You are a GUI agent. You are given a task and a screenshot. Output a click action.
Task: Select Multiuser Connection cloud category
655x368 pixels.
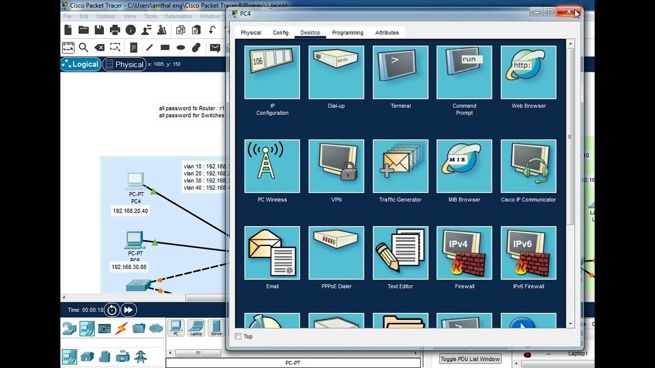(156, 328)
